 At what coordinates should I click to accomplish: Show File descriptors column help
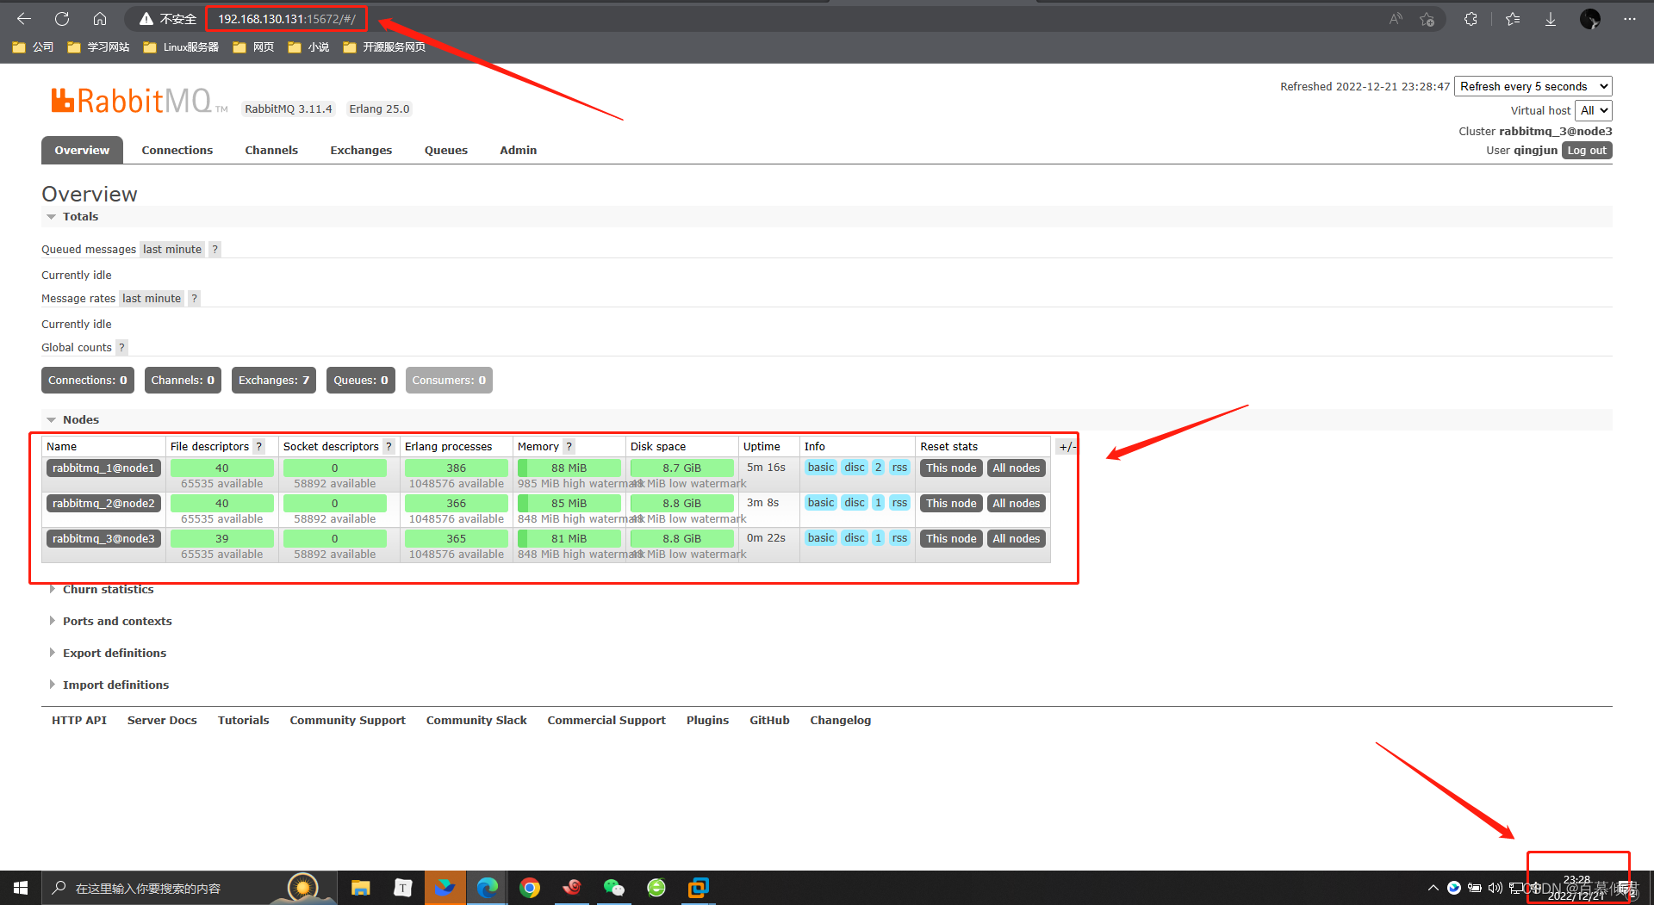point(258,447)
